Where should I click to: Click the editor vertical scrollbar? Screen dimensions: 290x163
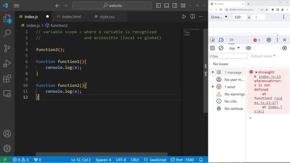[205, 70]
